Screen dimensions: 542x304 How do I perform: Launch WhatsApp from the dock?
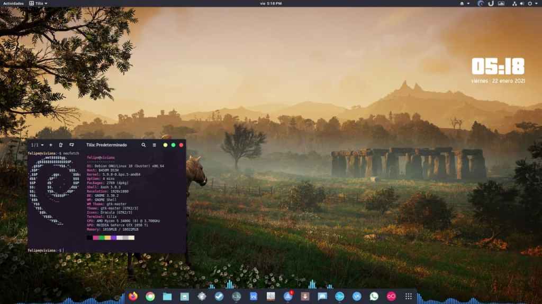pos(374,296)
